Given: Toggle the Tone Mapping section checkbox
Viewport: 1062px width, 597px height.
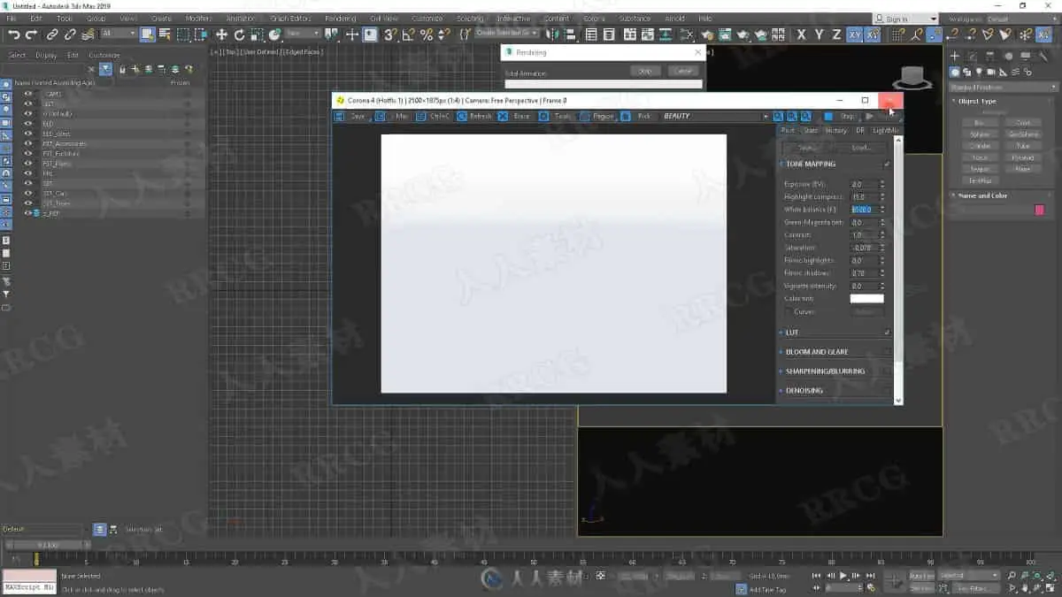Looking at the screenshot, I should (x=887, y=164).
